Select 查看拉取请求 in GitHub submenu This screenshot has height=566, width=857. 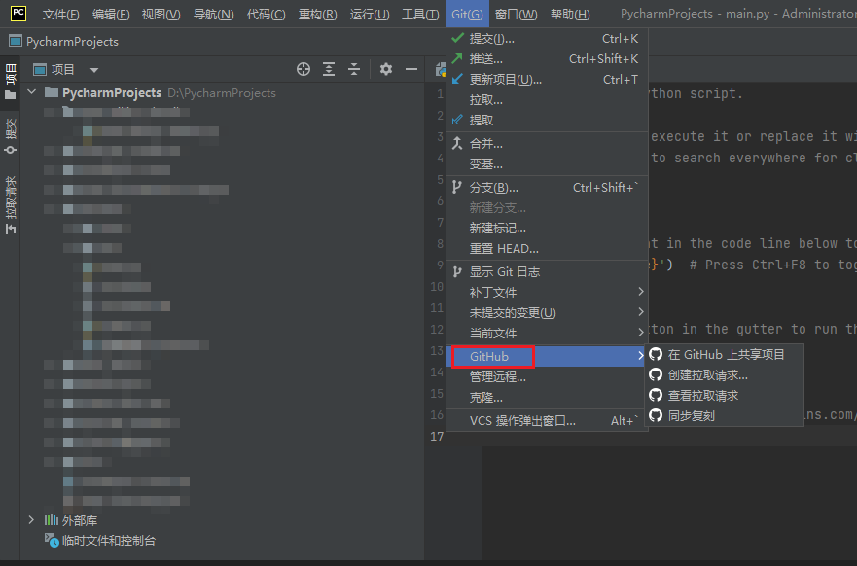724,396
